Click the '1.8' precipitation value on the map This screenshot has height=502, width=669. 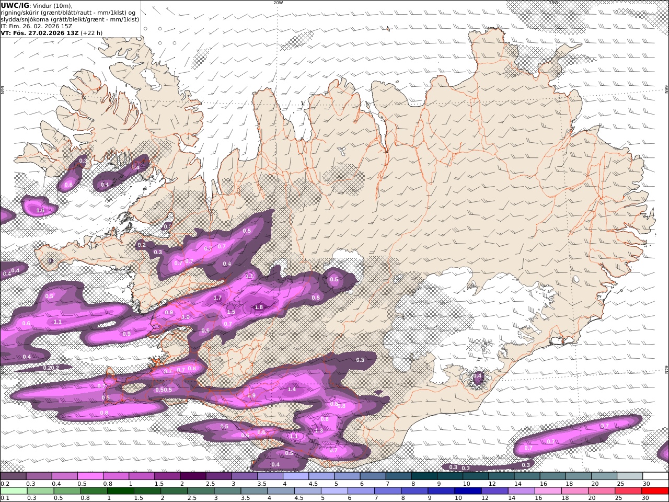[x=259, y=307]
